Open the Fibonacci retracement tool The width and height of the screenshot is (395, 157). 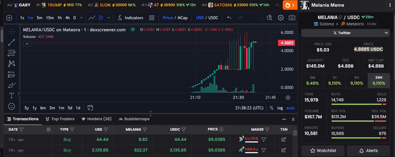coord(12,53)
